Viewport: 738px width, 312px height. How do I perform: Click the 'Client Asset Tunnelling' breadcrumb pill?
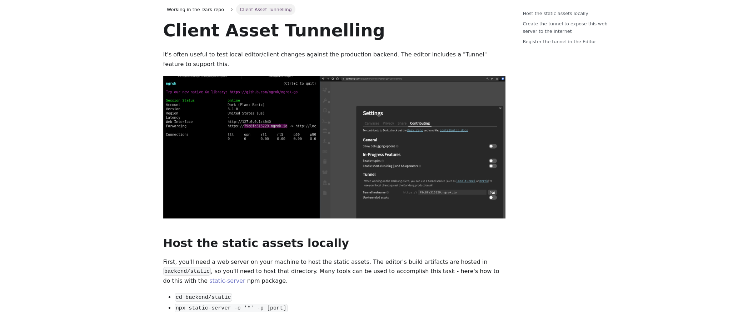pyautogui.click(x=265, y=10)
